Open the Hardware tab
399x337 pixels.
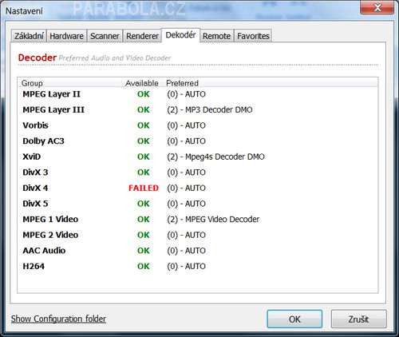(x=67, y=36)
